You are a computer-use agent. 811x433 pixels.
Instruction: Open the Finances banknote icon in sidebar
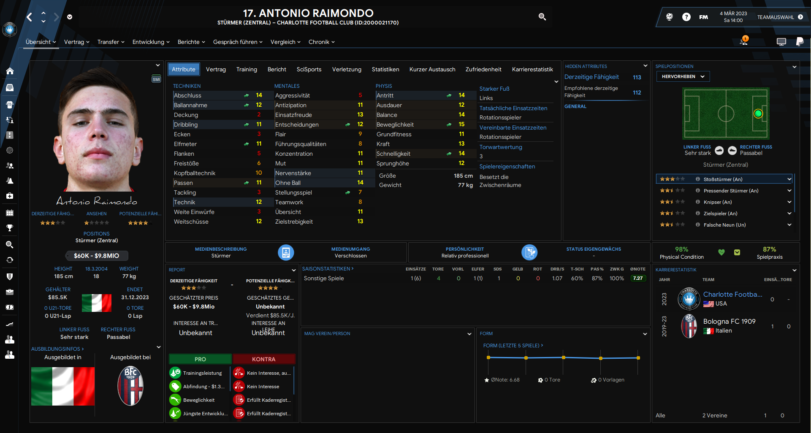click(10, 307)
